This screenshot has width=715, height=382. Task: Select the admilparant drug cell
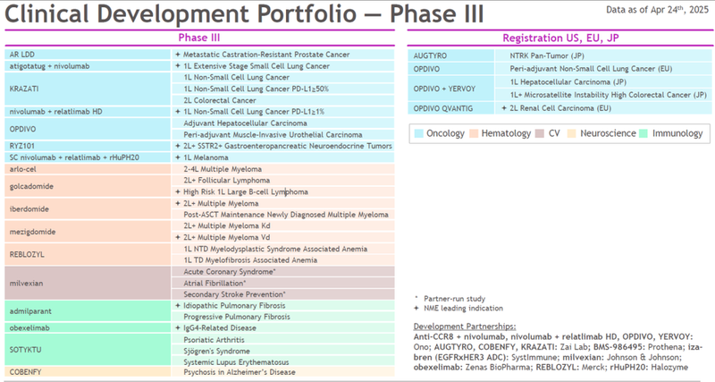(88, 311)
